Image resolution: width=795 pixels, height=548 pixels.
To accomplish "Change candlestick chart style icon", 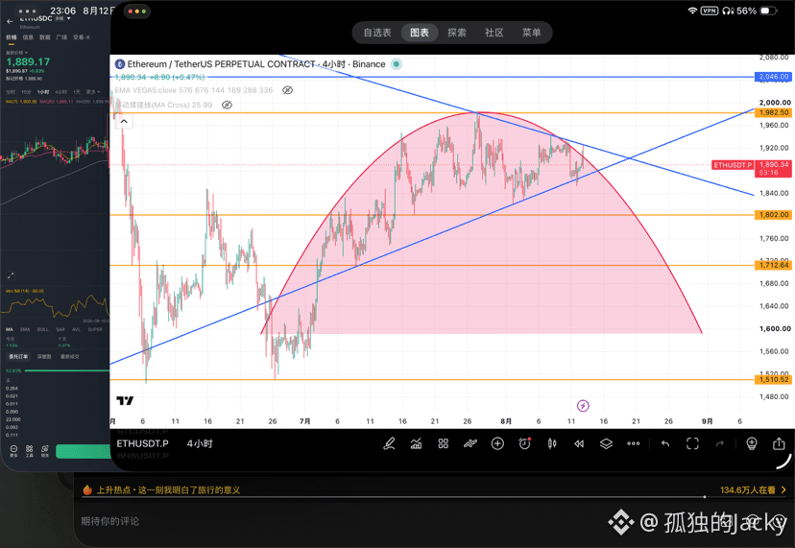I will 552,444.
